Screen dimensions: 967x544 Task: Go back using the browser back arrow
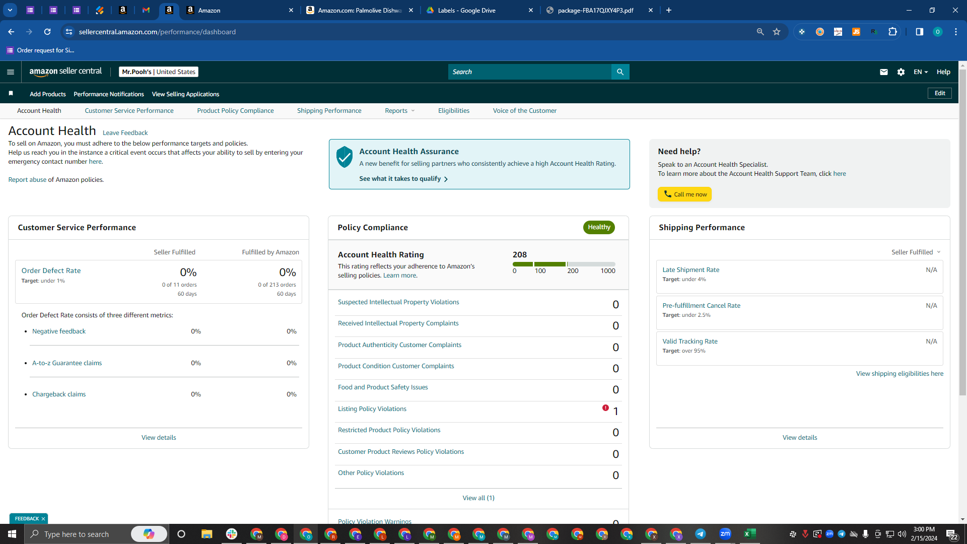click(11, 32)
